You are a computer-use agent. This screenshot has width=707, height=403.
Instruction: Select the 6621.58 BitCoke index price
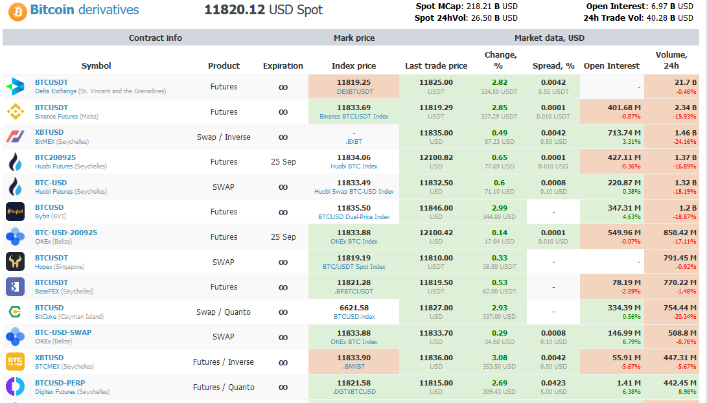[x=354, y=308]
